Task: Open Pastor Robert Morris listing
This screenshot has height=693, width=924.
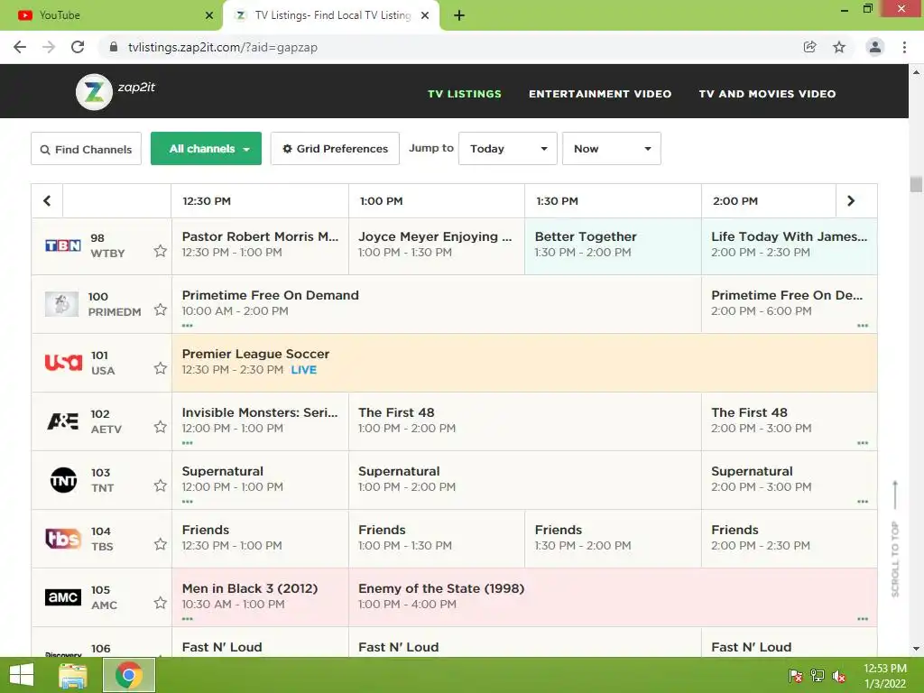Action: 260,245
